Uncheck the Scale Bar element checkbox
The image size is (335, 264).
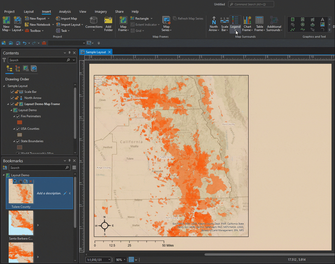12,92
